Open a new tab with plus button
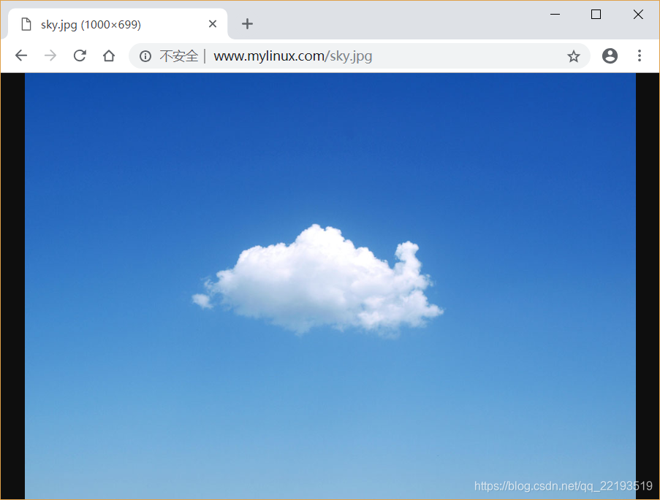The height and width of the screenshot is (500, 660). coord(248,24)
